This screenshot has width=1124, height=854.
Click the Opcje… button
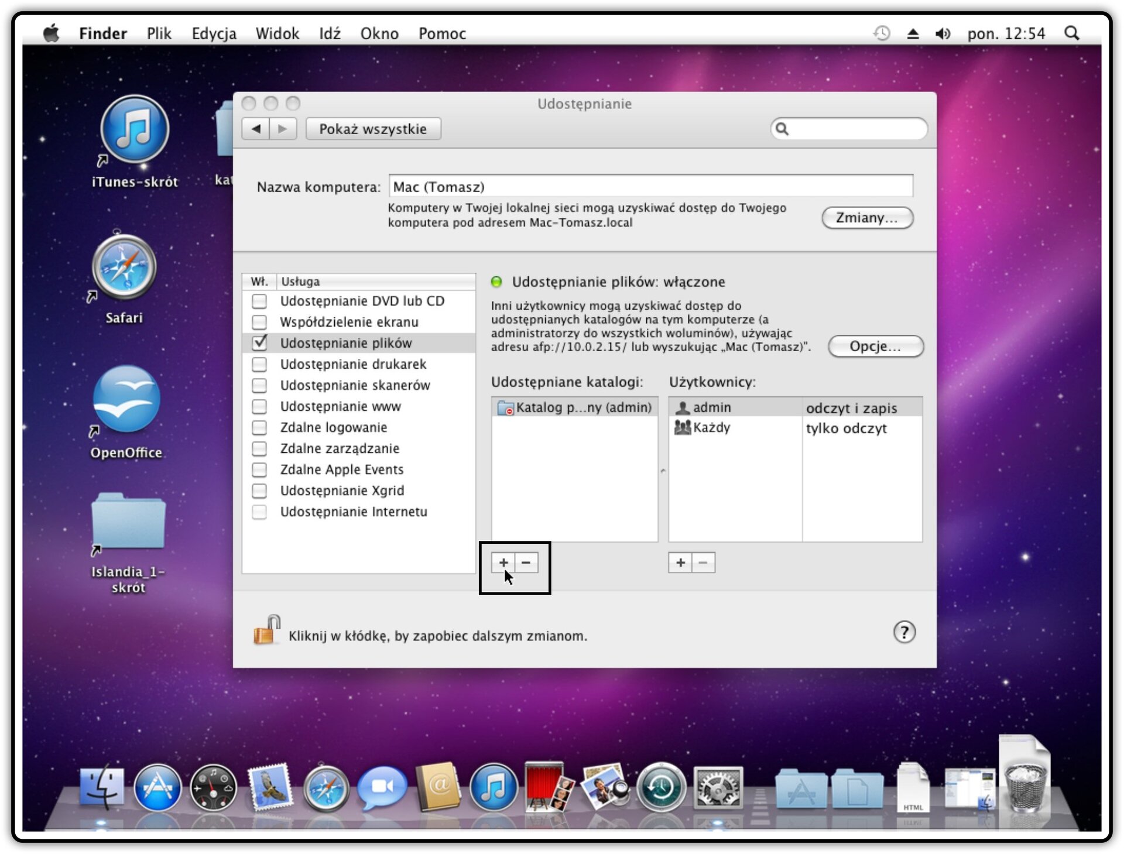(x=875, y=346)
